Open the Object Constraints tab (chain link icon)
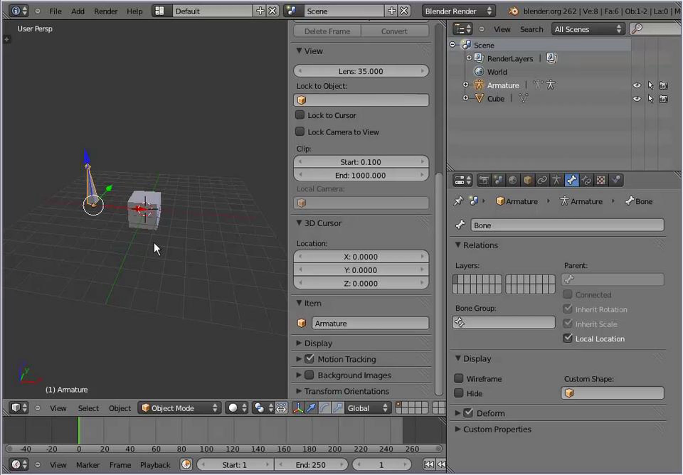The image size is (683, 475). [x=542, y=180]
